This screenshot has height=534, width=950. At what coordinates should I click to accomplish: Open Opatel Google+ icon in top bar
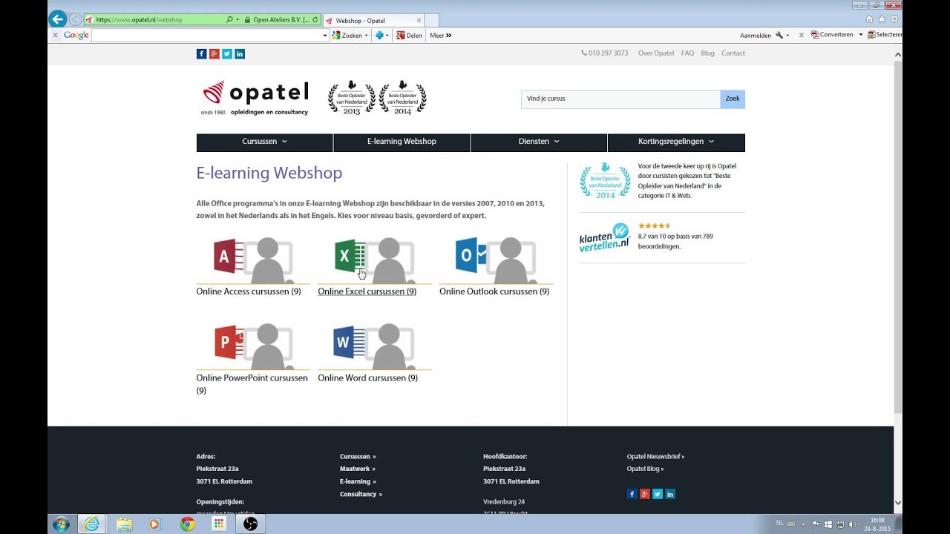coord(214,53)
